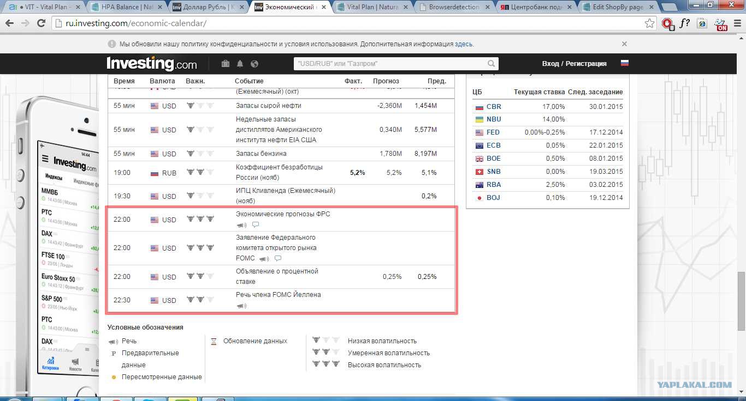Screen dimensions: 746x401
Task: Open the CBR central bank link
Action: pyautogui.click(x=494, y=107)
